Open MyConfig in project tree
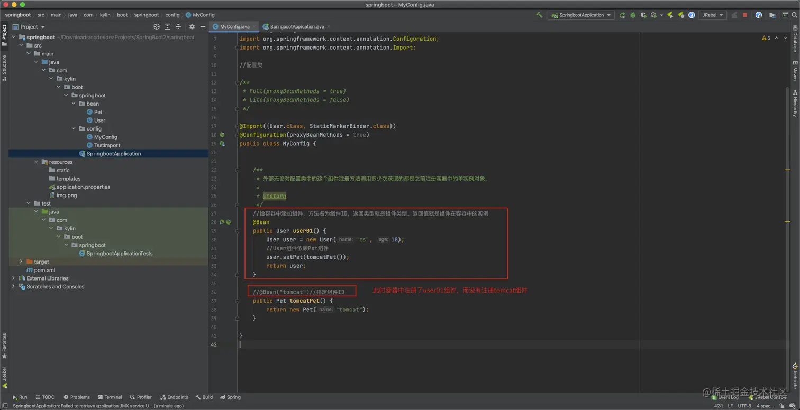Image resolution: width=800 pixels, height=410 pixels. (x=102, y=137)
